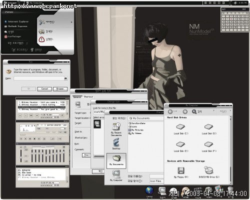Select track 2 Whitney Houston I have nothing
This screenshot has width=250, height=200.
pos(41,104)
